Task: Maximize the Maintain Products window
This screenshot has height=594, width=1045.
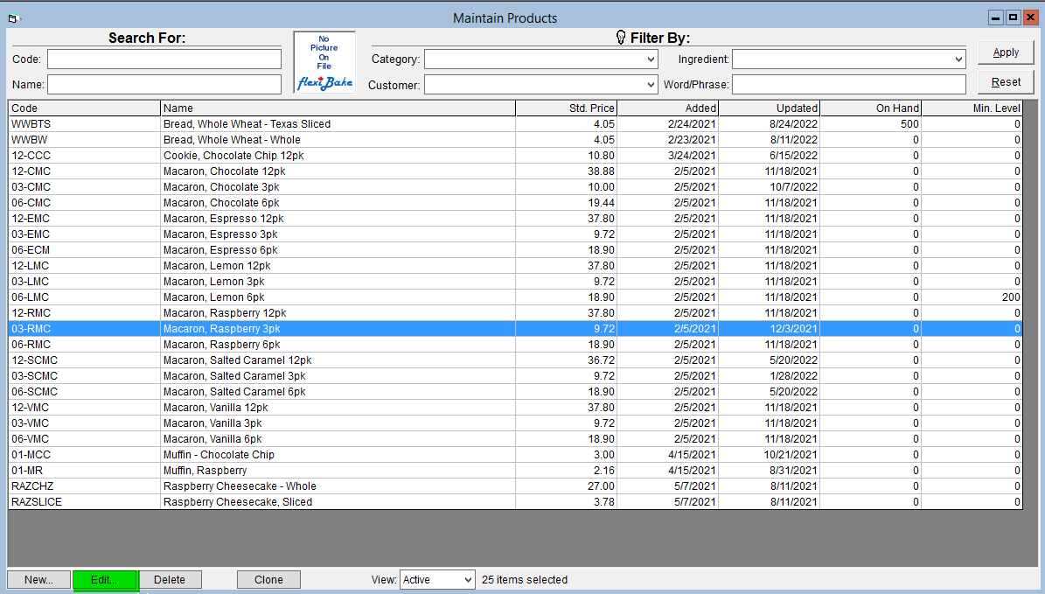Action: [x=1013, y=18]
